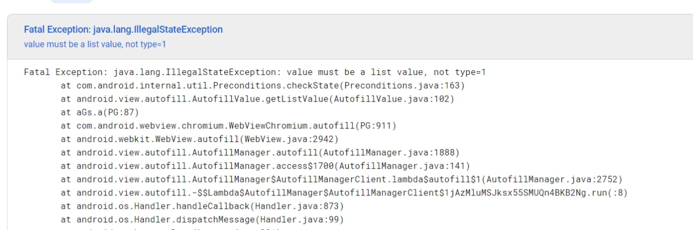Screen dimensions: 693x230
Task: Click the 'Fatal Exception: java.lang.IllegalStateException' header title
Action: (123, 30)
